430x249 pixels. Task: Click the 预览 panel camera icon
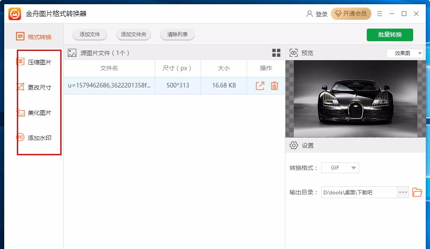tap(293, 53)
